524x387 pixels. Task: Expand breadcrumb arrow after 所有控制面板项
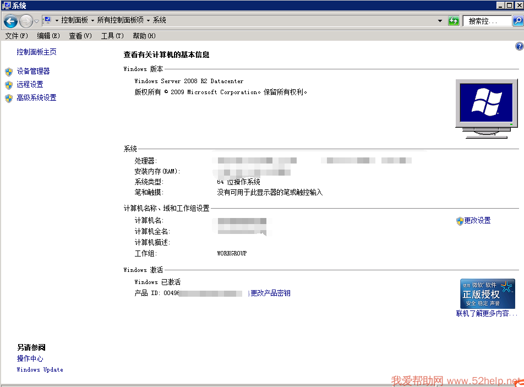pyautogui.click(x=149, y=20)
